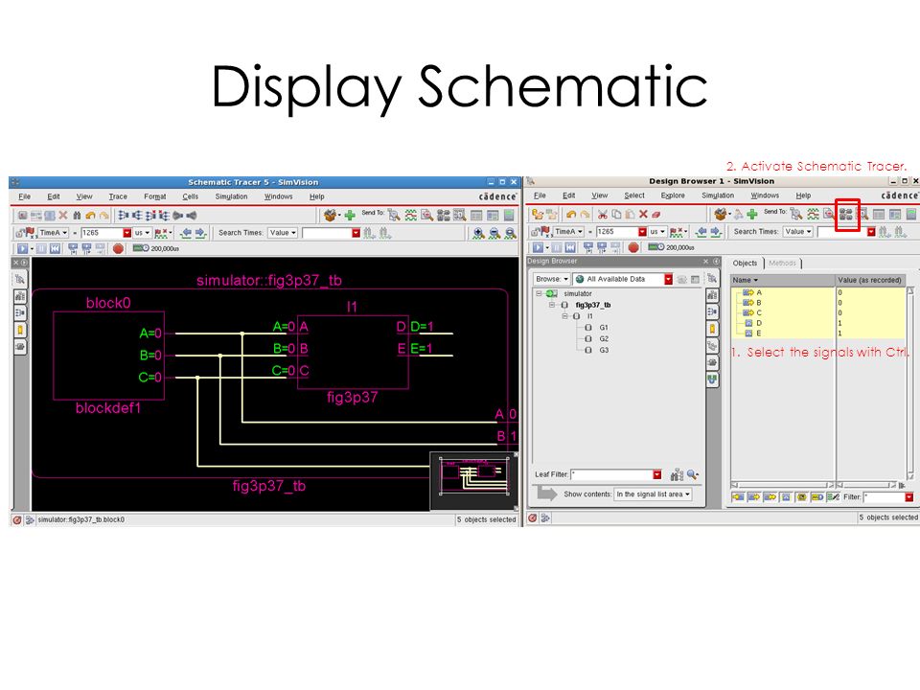Collapse the simulator tree node
Image resolution: width=920 pixels, height=690 pixels.
pyautogui.click(x=539, y=293)
